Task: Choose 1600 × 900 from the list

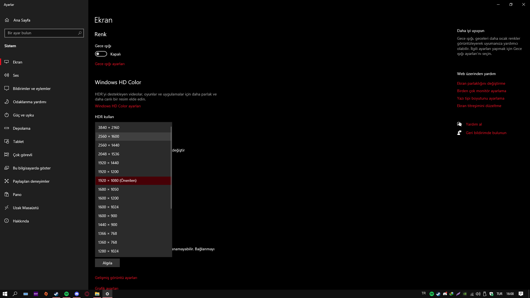Action: pyautogui.click(x=133, y=216)
